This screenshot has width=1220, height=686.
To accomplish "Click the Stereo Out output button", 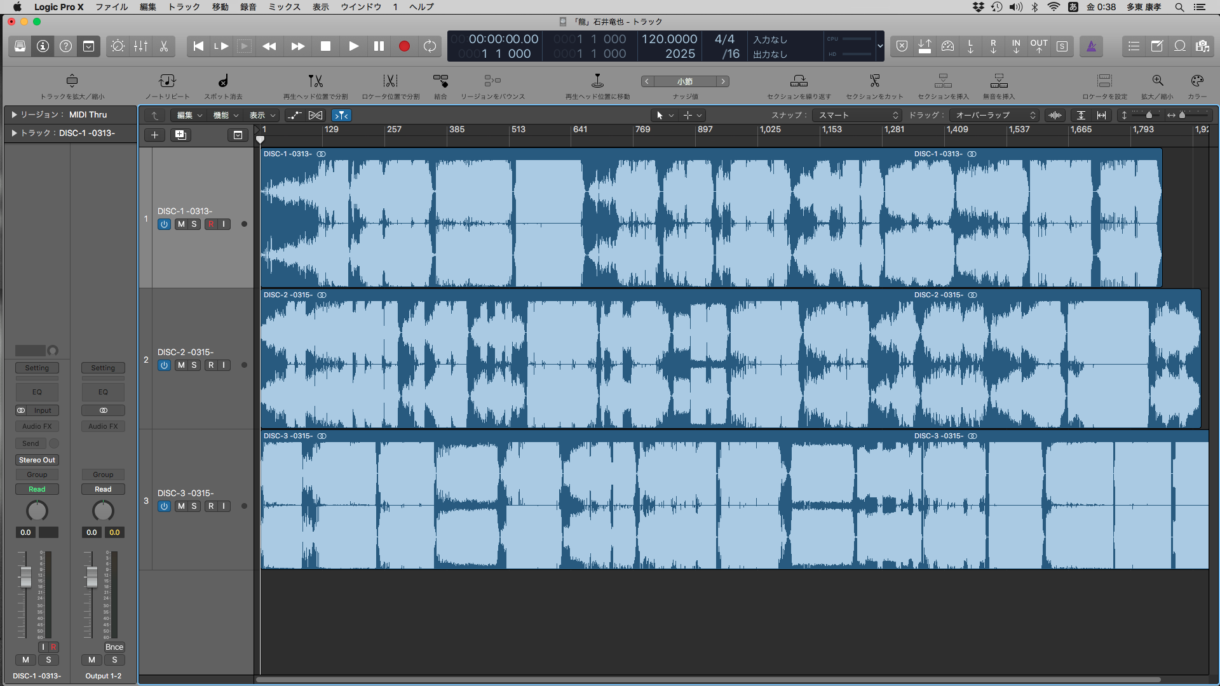I will pyautogui.click(x=37, y=460).
